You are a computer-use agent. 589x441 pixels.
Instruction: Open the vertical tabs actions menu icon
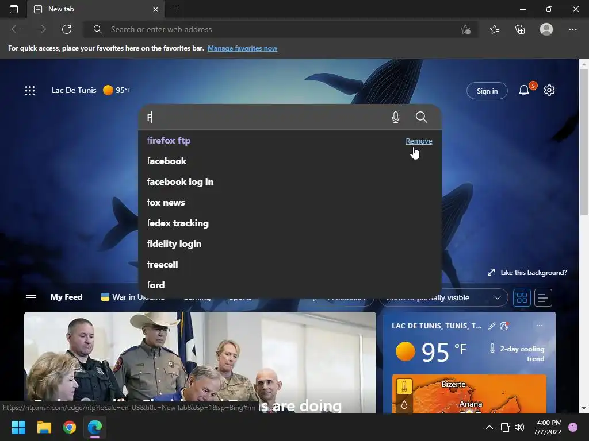click(x=14, y=9)
